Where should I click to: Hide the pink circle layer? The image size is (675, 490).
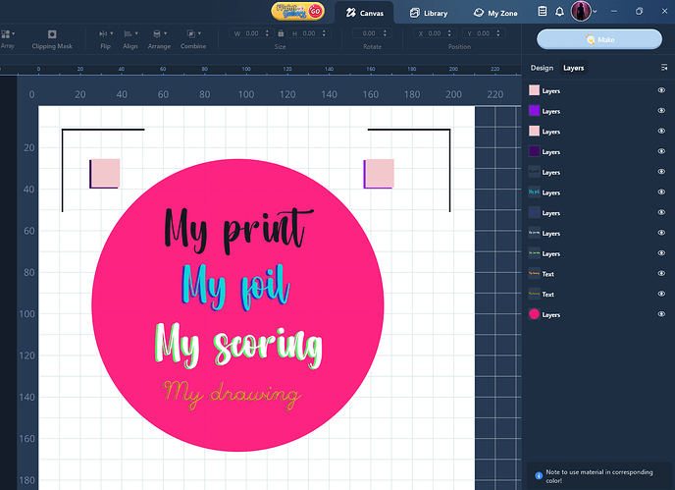(x=661, y=315)
